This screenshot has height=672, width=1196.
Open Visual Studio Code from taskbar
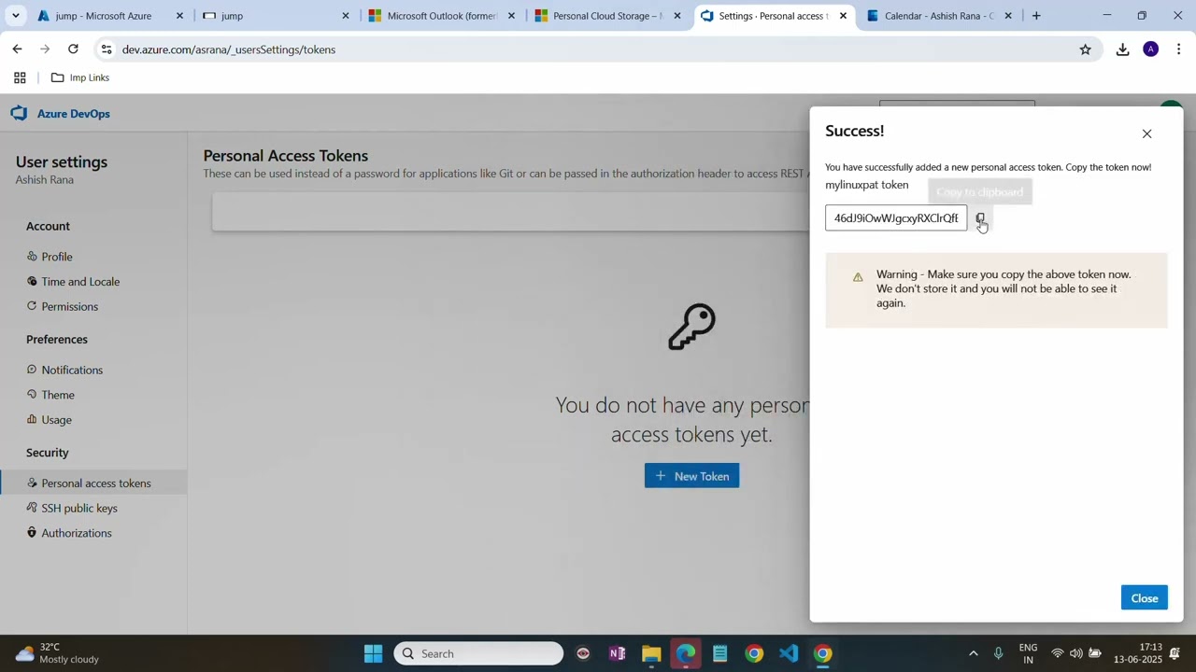(x=789, y=653)
